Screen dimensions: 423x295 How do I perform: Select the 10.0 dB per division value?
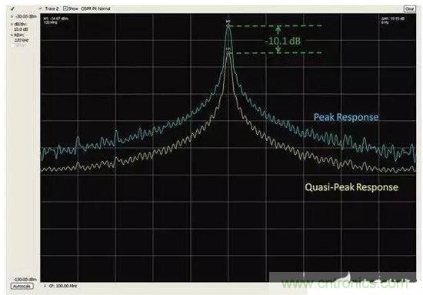(x=21, y=29)
